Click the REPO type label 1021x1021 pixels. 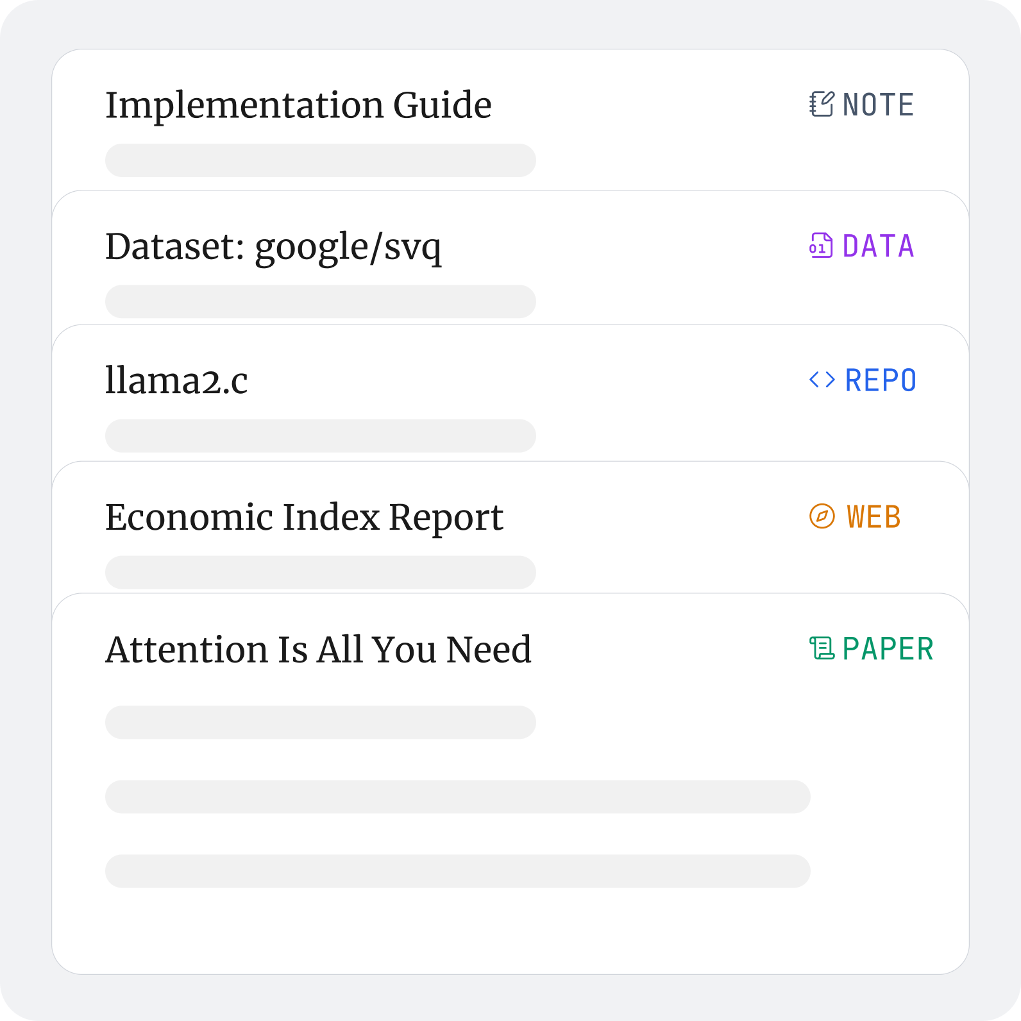[881, 381]
